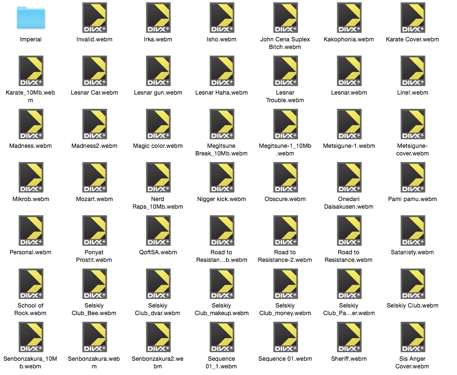Select the Irka.webm file icon
Image resolution: width=457 pixels, height=375 pixels.
[158, 18]
